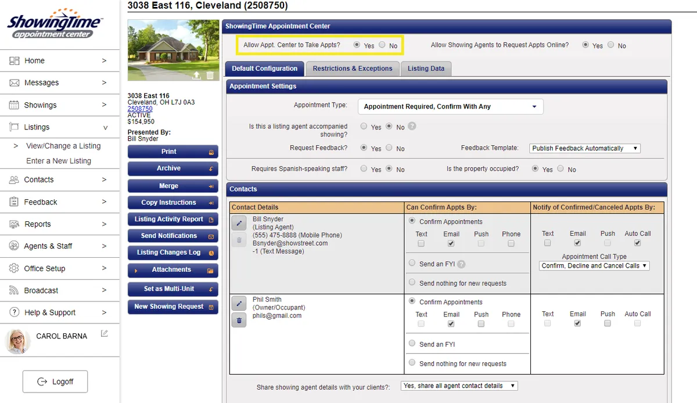Click the Home house icon in sidebar
The width and height of the screenshot is (697, 403).
coord(14,60)
